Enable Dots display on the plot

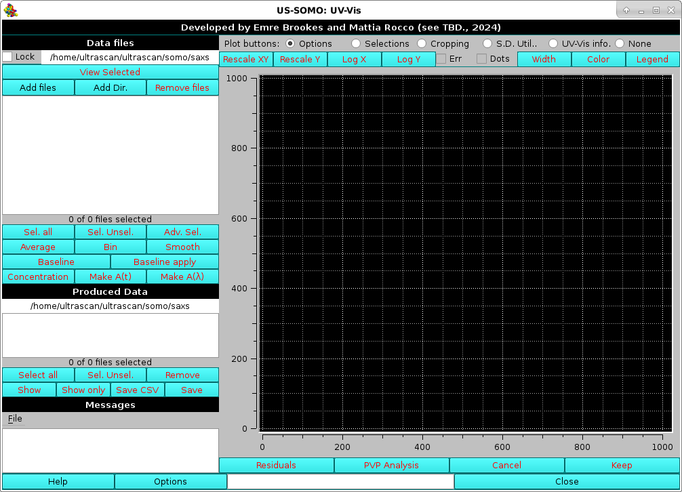(482, 58)
